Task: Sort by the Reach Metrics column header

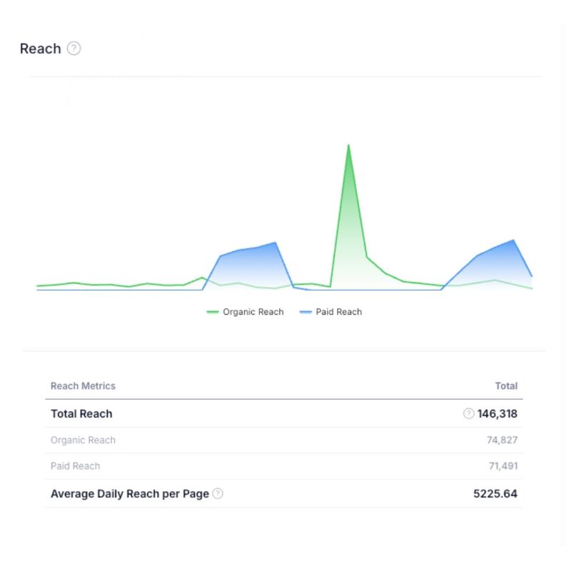Action: [83, 386]
